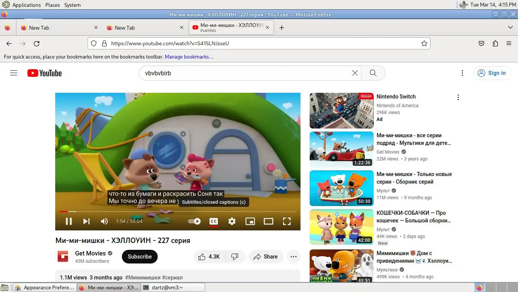Image resolution: width=518 pixels, height=292 pixels.
Task: Go back in Firefox
Action: [9, 43]
